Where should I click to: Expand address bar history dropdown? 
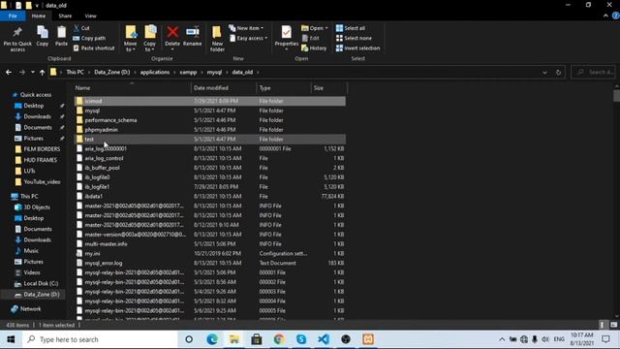click(x=544, y=72)
